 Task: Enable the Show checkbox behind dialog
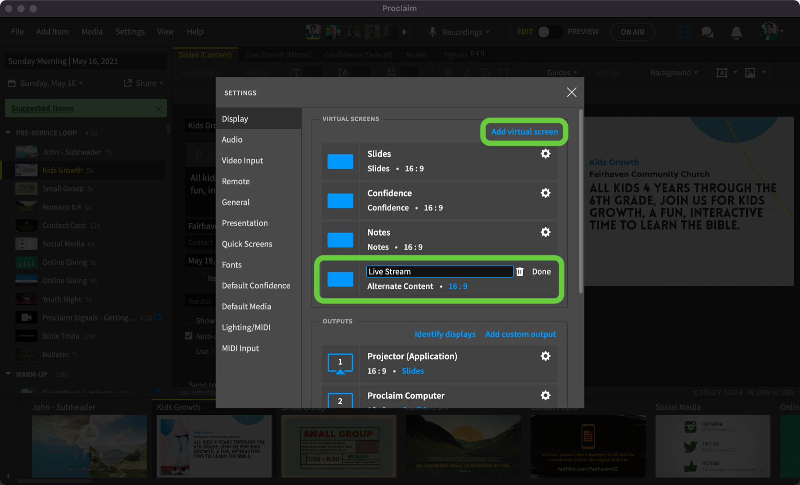point(189,321)
